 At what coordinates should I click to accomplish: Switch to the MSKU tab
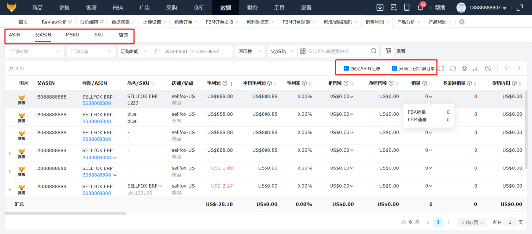point(72,35)
